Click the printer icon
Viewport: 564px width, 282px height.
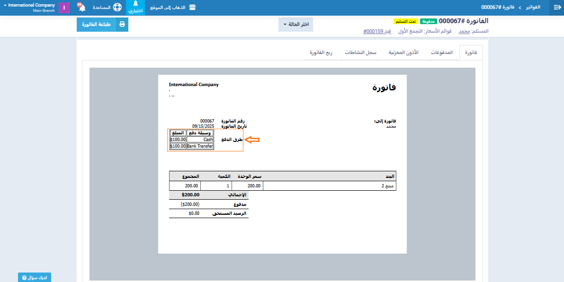[122, 24]
